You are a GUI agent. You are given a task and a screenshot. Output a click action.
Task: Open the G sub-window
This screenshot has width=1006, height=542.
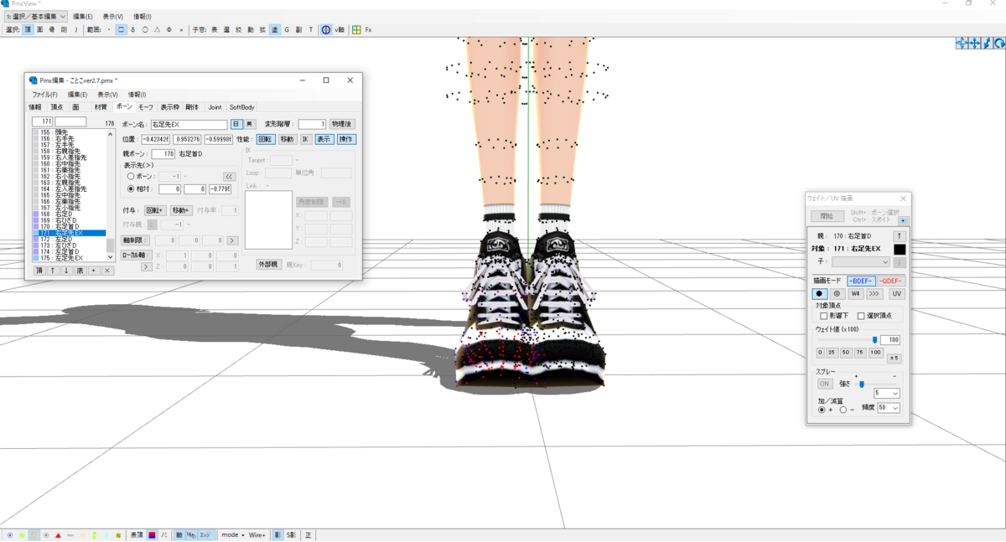point(287,29)
